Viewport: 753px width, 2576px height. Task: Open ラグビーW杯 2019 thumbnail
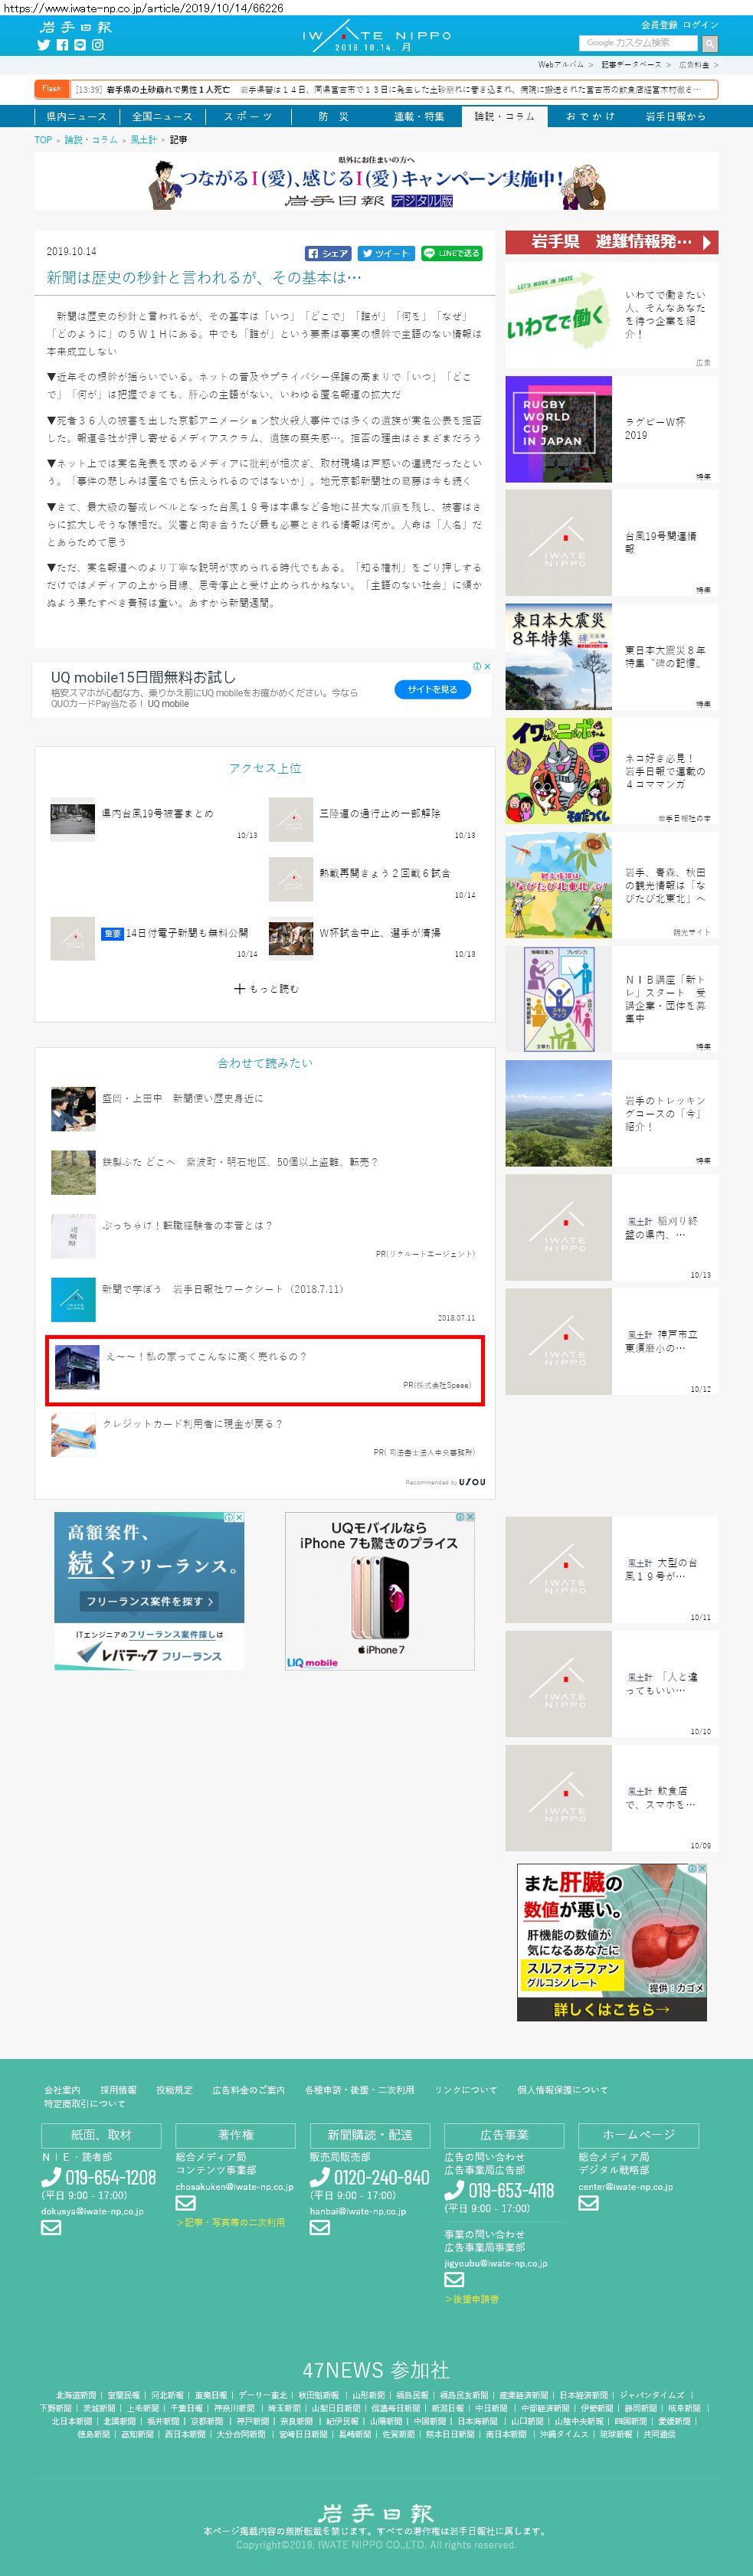point(558,429)
